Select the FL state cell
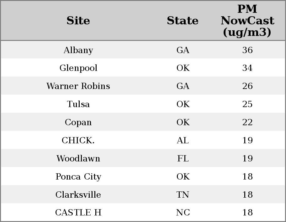Image resolution: width=286 pixels, height=222 pixels. pos(183,159)
